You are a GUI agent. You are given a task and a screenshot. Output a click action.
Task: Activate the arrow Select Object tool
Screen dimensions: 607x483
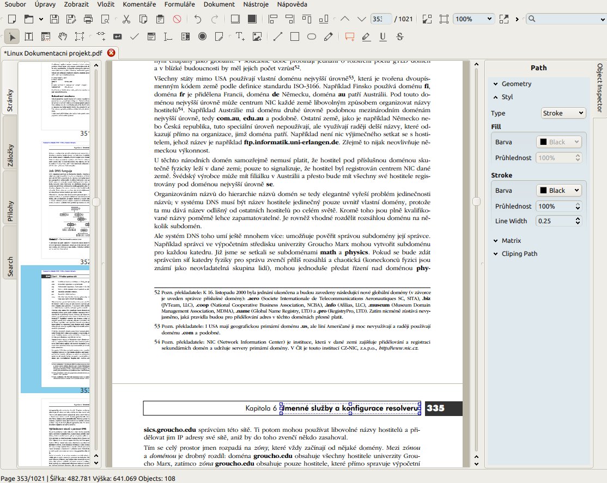[12, 37]
